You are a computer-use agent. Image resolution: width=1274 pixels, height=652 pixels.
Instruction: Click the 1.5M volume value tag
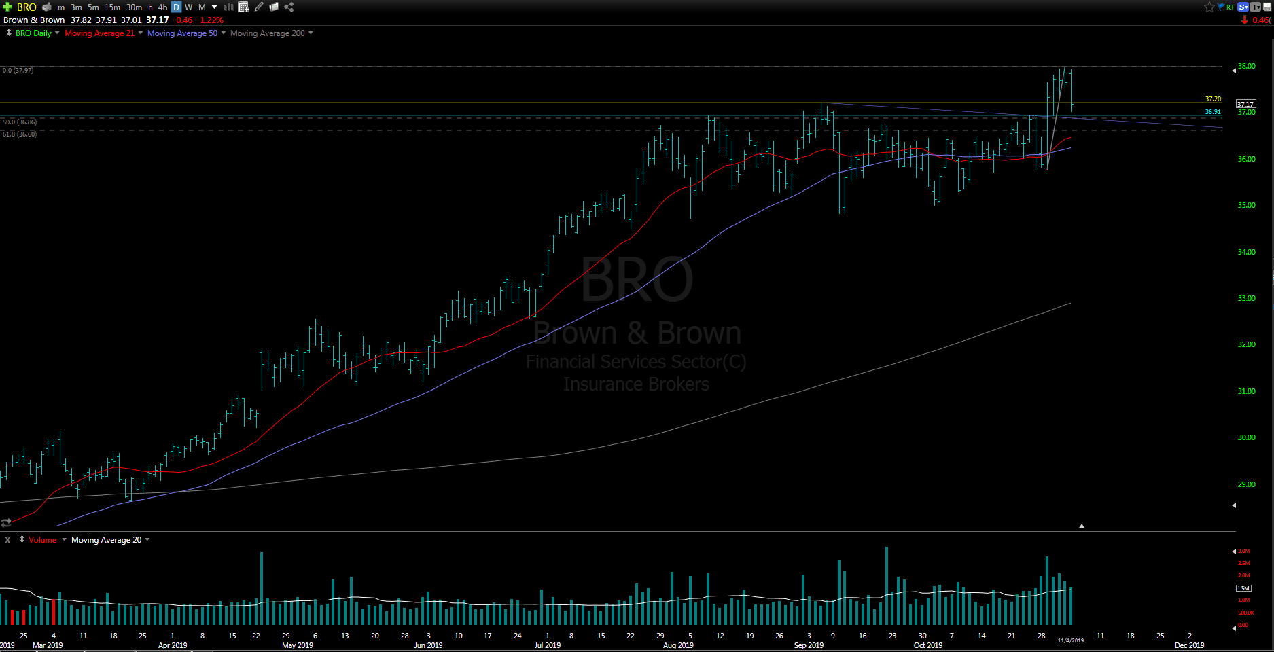click(1243, 588)
